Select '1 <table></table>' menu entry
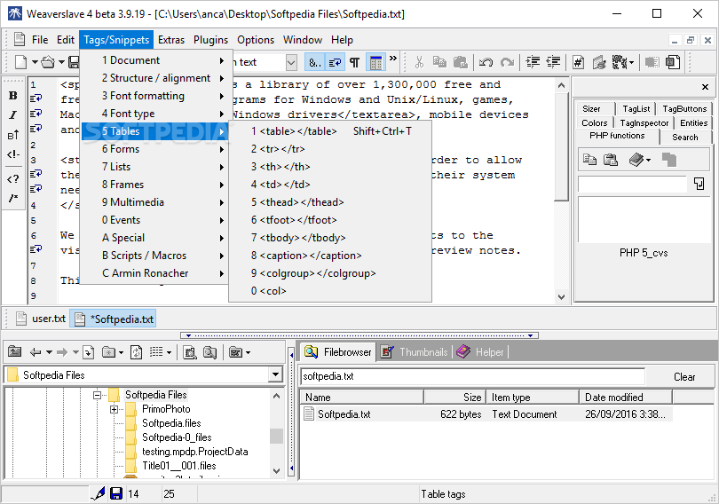Image resolution: width=719 pixels, height=504 pixels. (330, 131)
